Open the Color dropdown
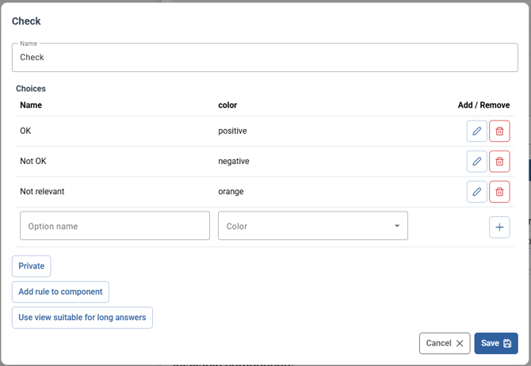 click(313, 226)
